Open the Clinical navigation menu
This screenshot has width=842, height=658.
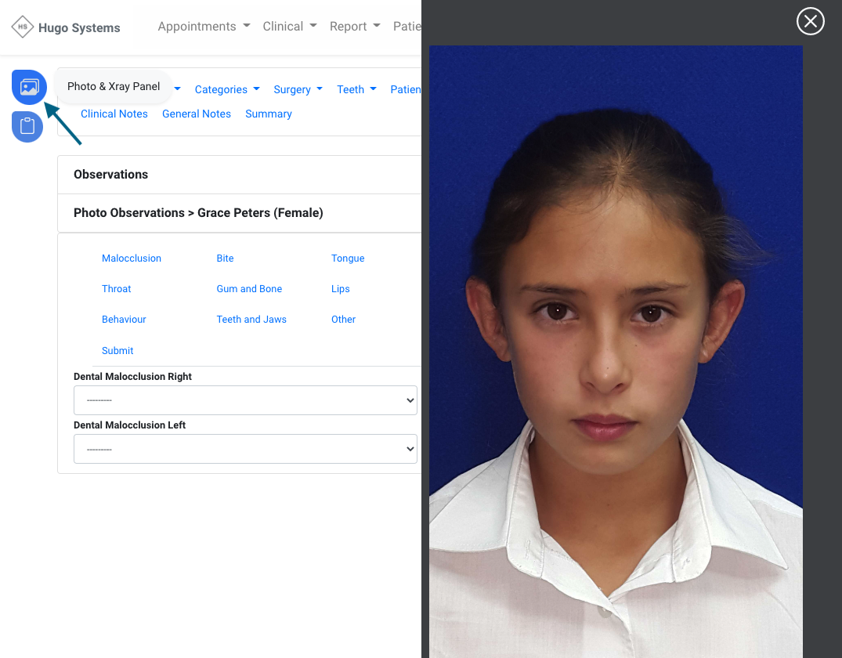(x=290, y=27)
